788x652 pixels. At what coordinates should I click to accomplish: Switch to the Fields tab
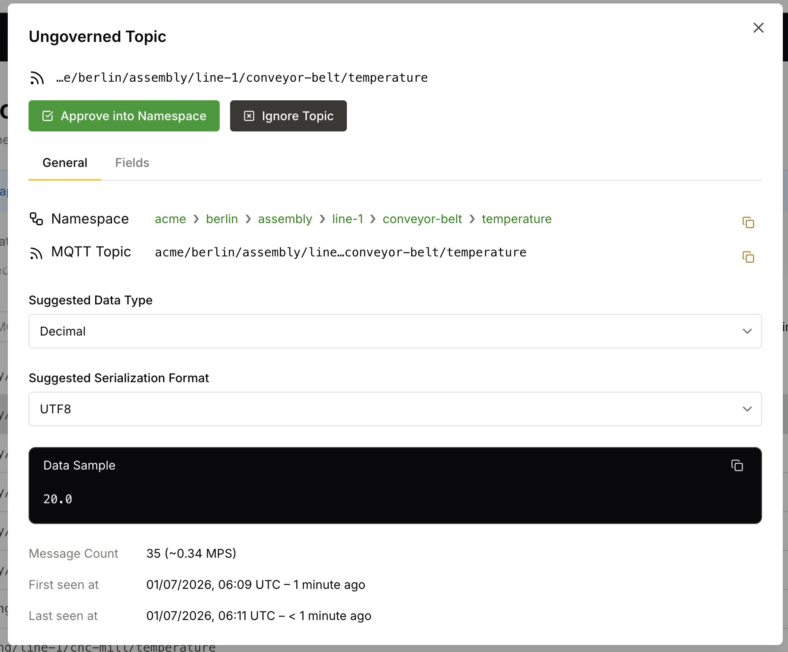click(132, 163)
